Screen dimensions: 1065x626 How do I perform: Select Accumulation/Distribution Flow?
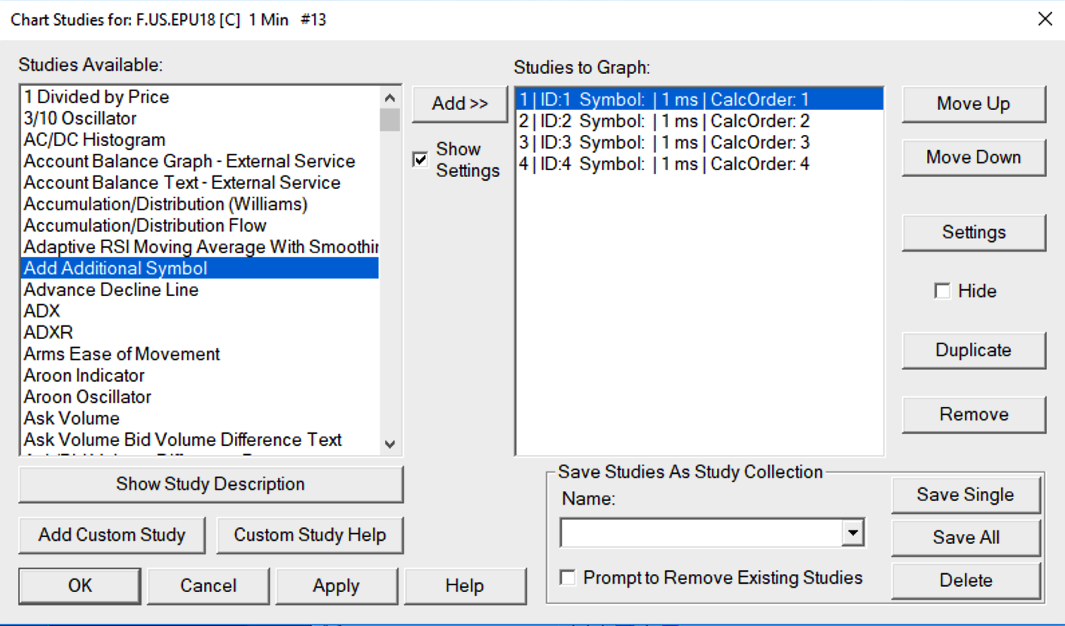[x=200, y=226]
